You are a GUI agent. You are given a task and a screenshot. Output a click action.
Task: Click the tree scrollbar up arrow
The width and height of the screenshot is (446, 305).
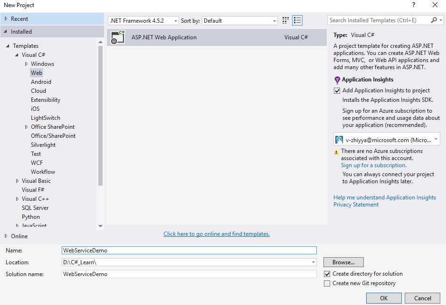(x=100, y=42)
